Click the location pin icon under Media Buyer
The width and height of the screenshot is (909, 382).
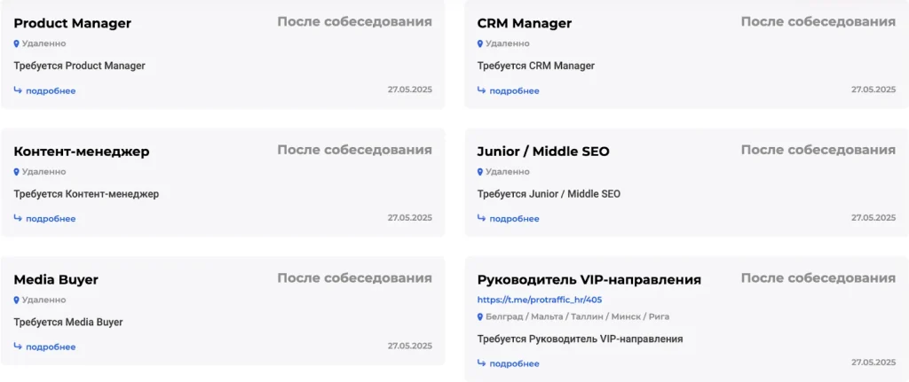point(16,300)
